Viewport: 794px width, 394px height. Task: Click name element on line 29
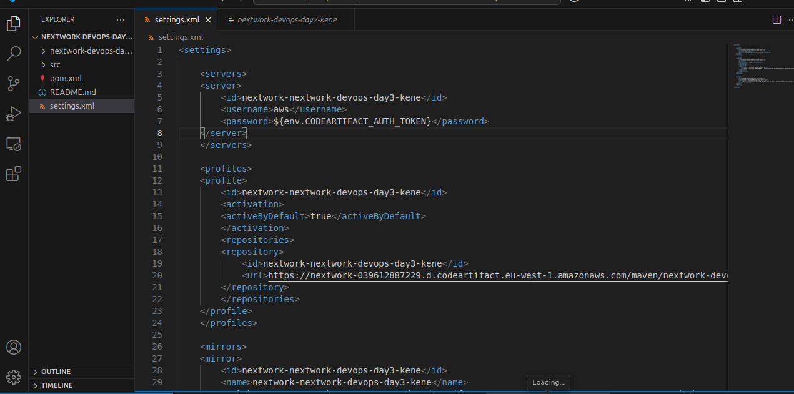point(344,382)
